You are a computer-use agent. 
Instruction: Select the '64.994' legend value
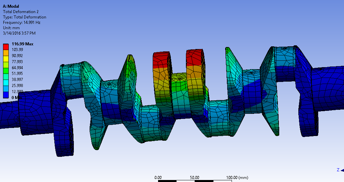coord(17,67)
